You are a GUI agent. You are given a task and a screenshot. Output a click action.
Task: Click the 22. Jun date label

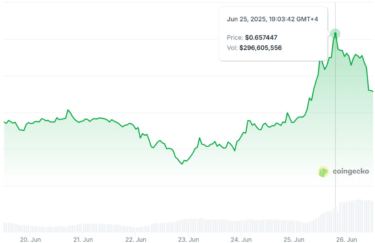tap(136, 239)
